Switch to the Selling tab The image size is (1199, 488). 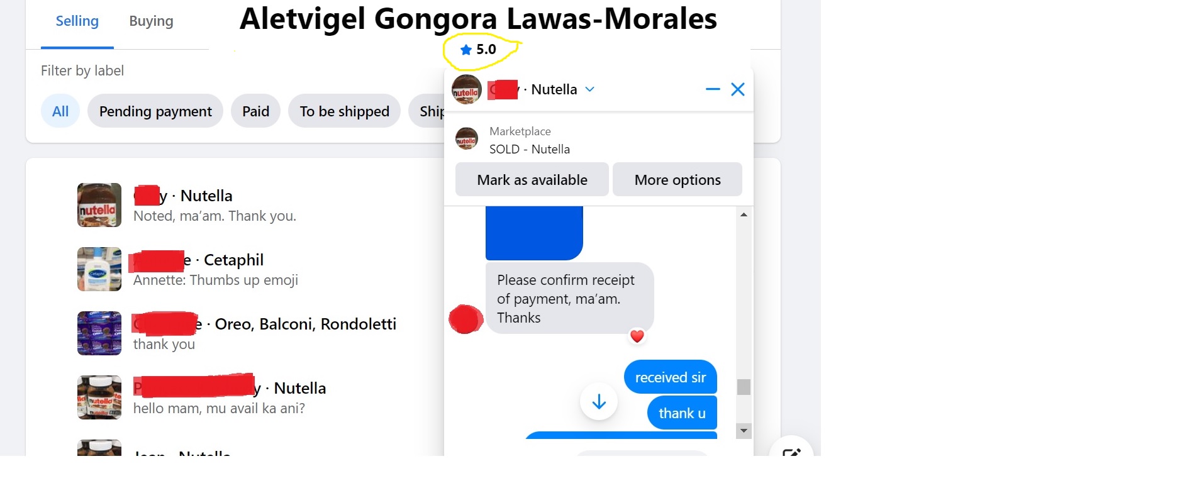(x=77, y=21)
